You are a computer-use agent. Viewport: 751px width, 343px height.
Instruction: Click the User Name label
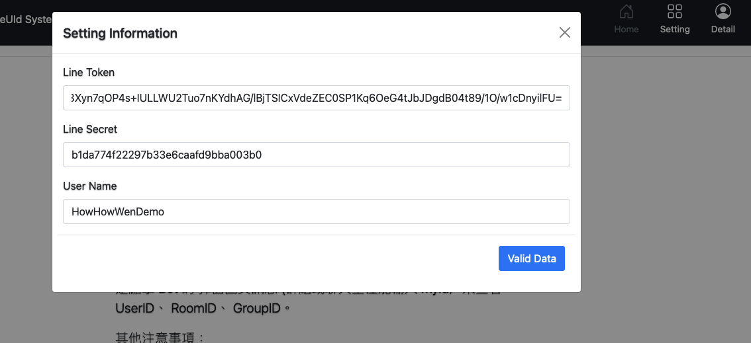pyautogui.click(x=90, y=186)
